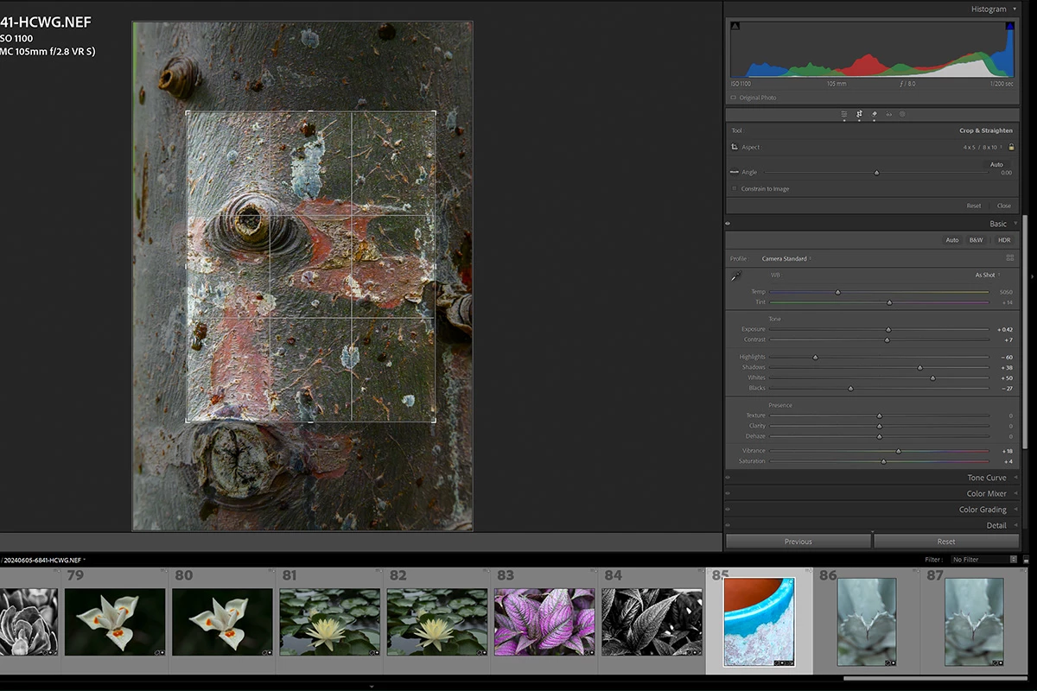This screenshot has height=691, width=1037.
Task: Select filmstrip thumbnail 84 black-and-white leaves
Action: tap(651, 621)
